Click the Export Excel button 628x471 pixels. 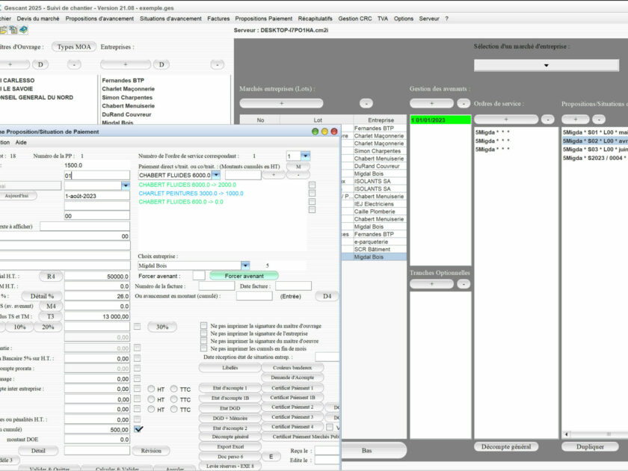pos(230,446)
